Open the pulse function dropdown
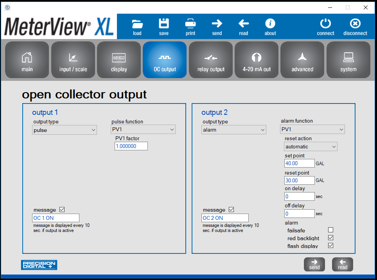The height and width of the screenshot is (280, 377). point(143,129)
